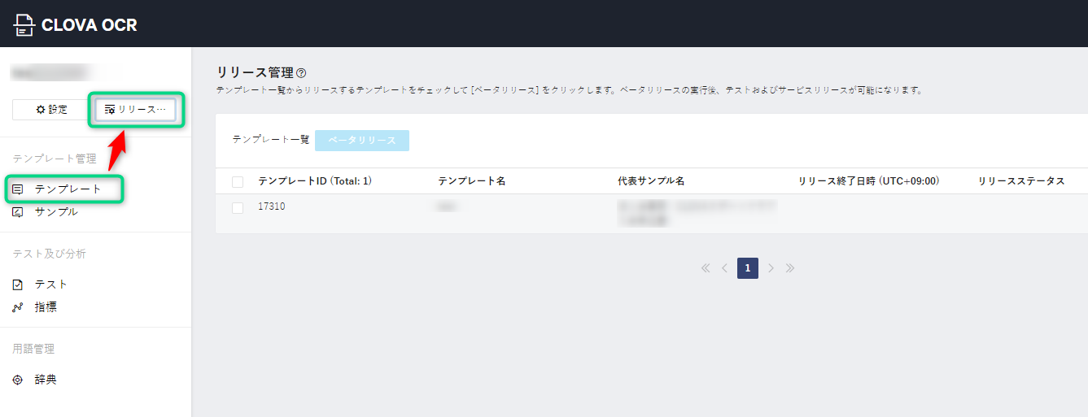Viewport: 1088px width, 417px height.
Task: Open the 指標 menu item
Action: 46,307
